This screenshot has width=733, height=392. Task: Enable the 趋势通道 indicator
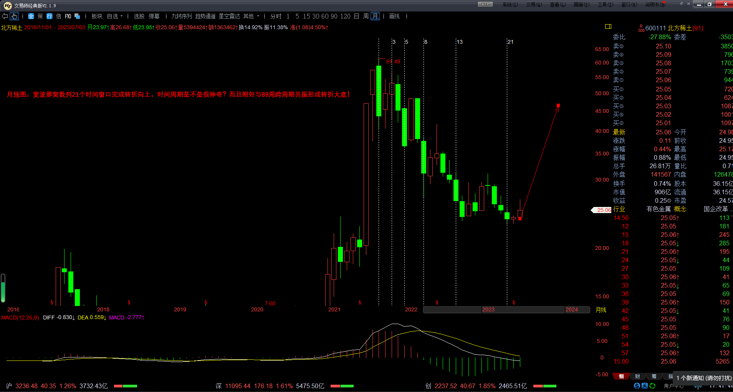205,16
